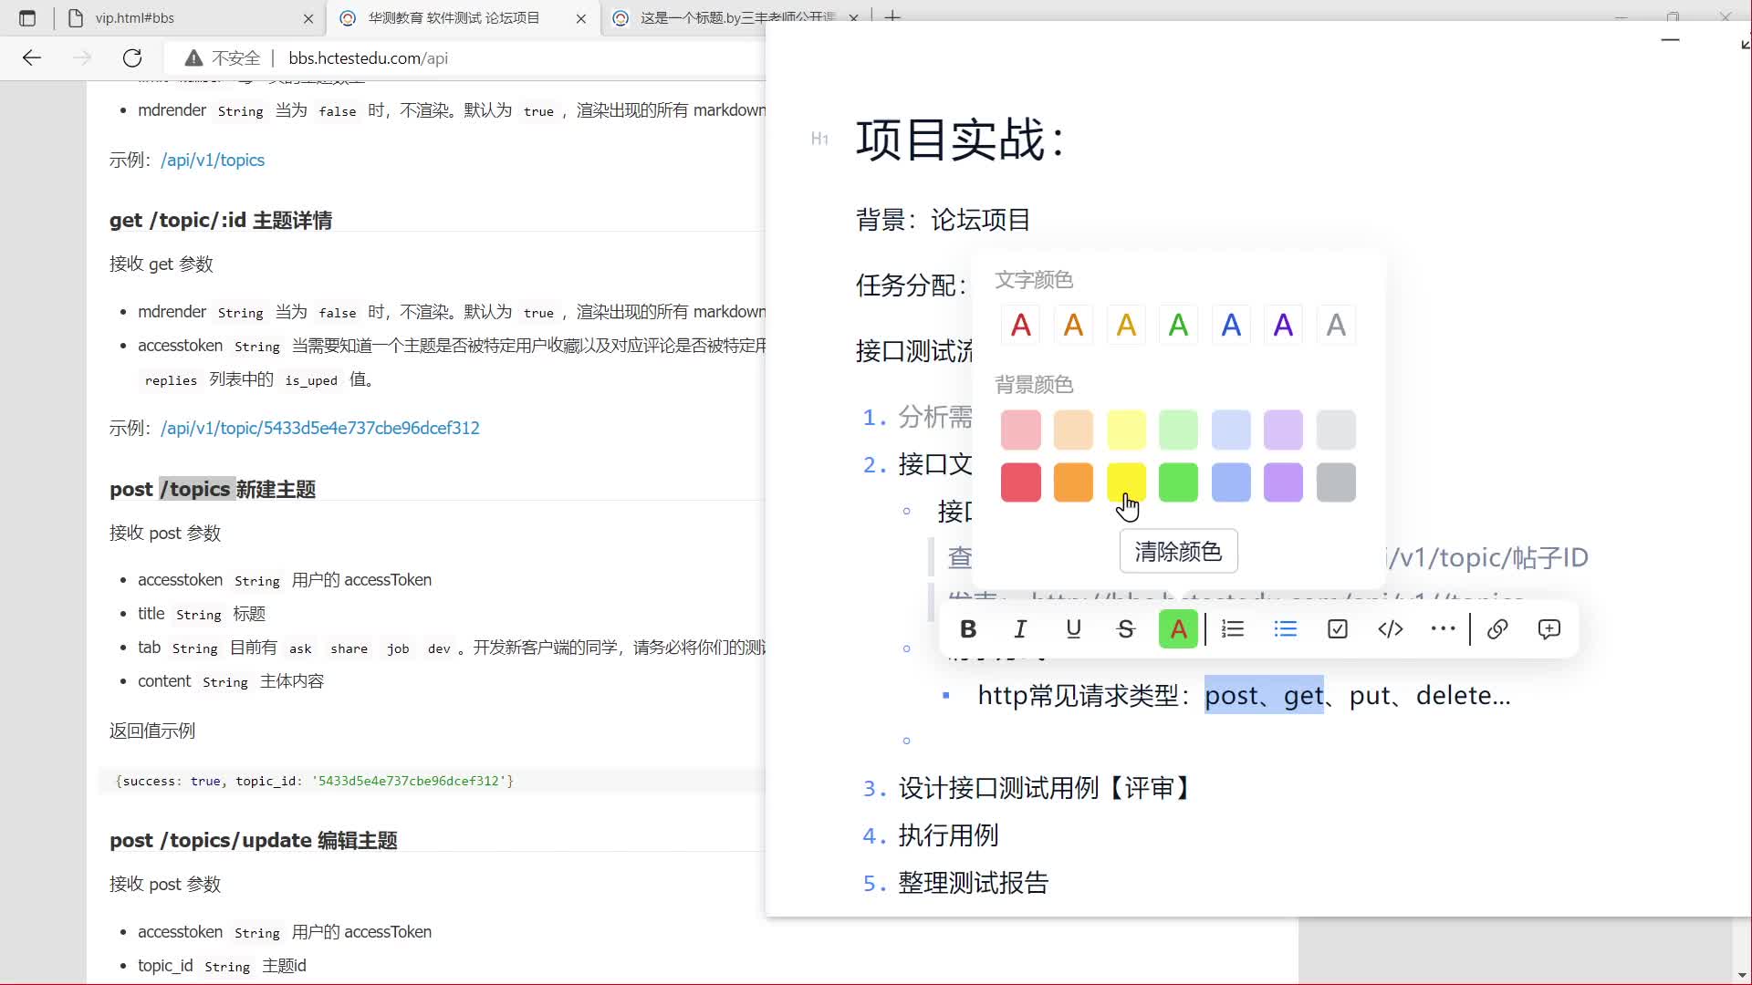The image size is (1752, 985).
Task: Open more formatting options ellipsis
Action: 1443,629
